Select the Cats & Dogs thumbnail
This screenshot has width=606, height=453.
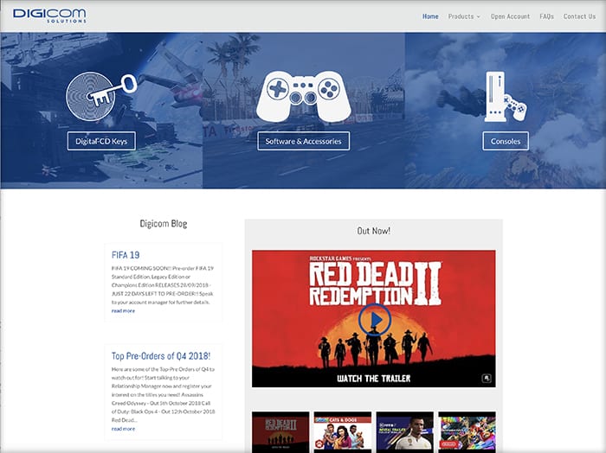click(343, 431)
